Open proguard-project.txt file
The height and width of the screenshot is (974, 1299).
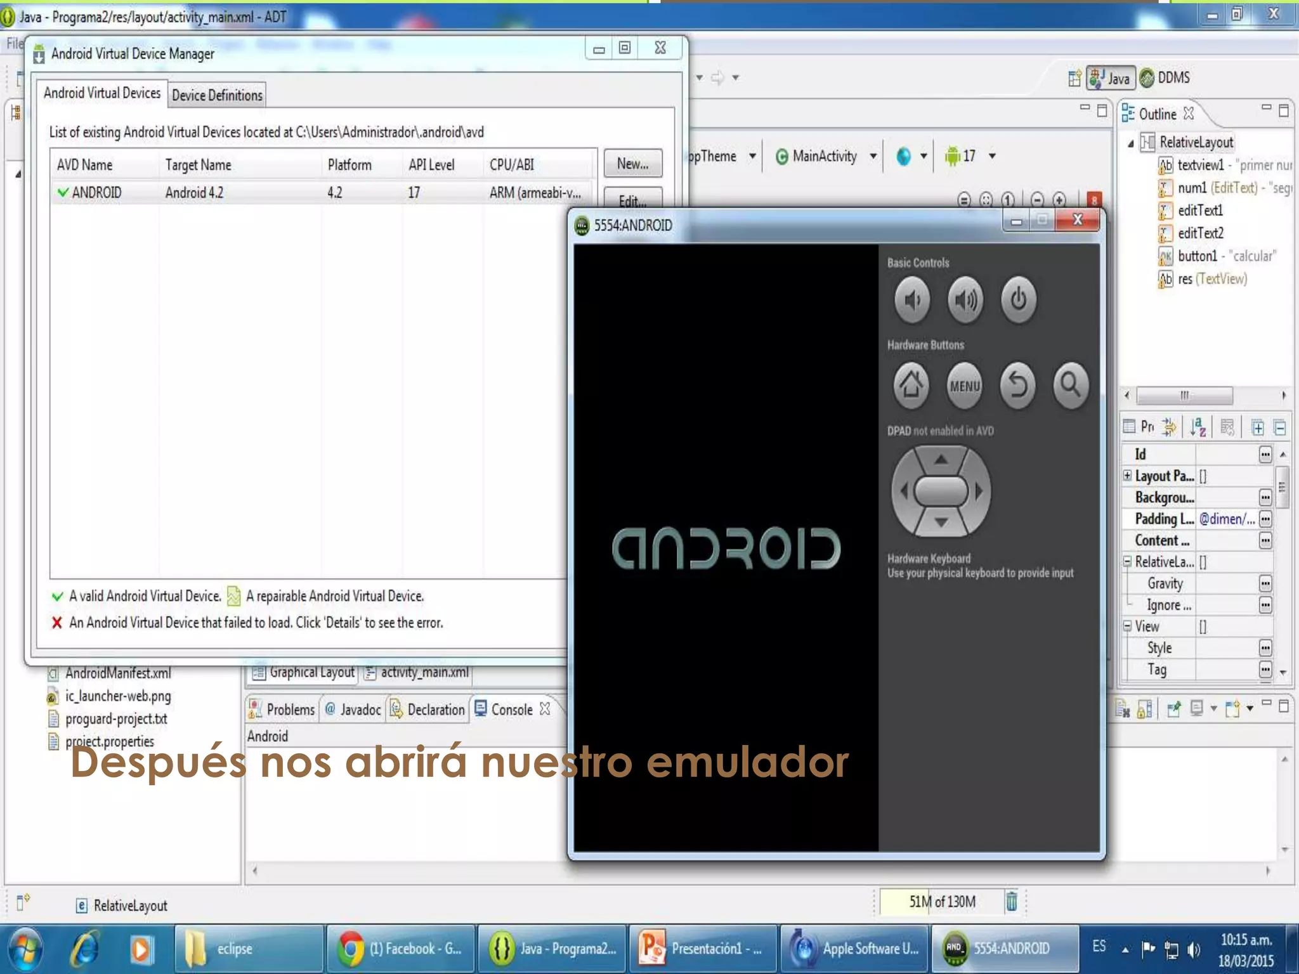click(x=116, y=718)
